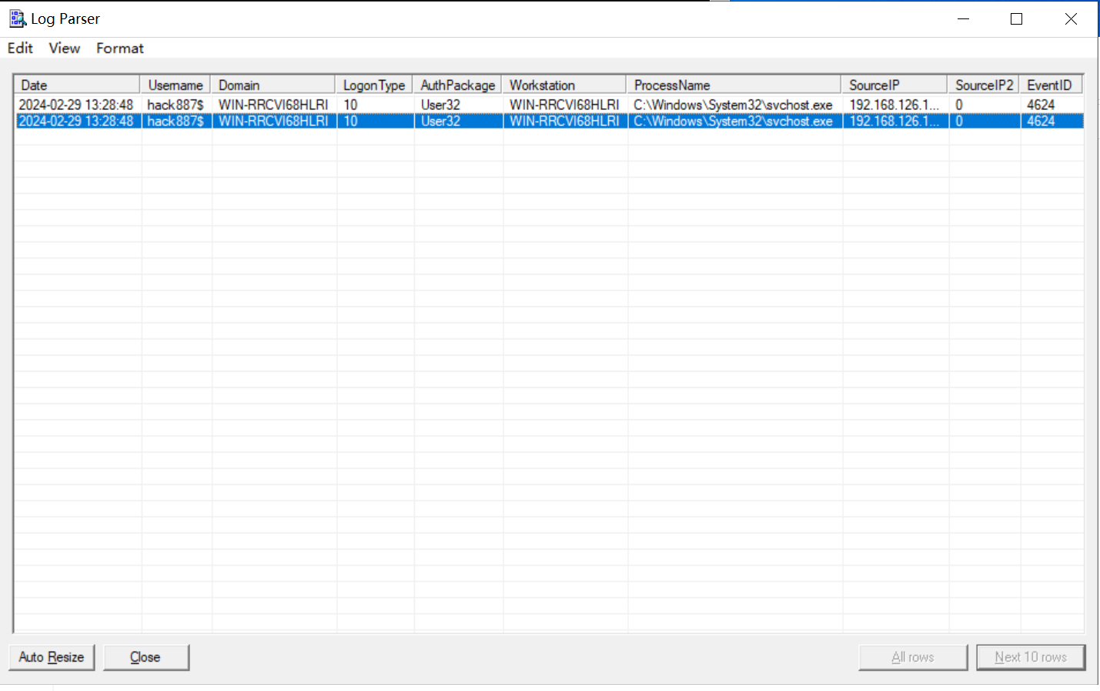Click the All rows button
This screenshot has height=691, width=1100.
coord(913,657)
